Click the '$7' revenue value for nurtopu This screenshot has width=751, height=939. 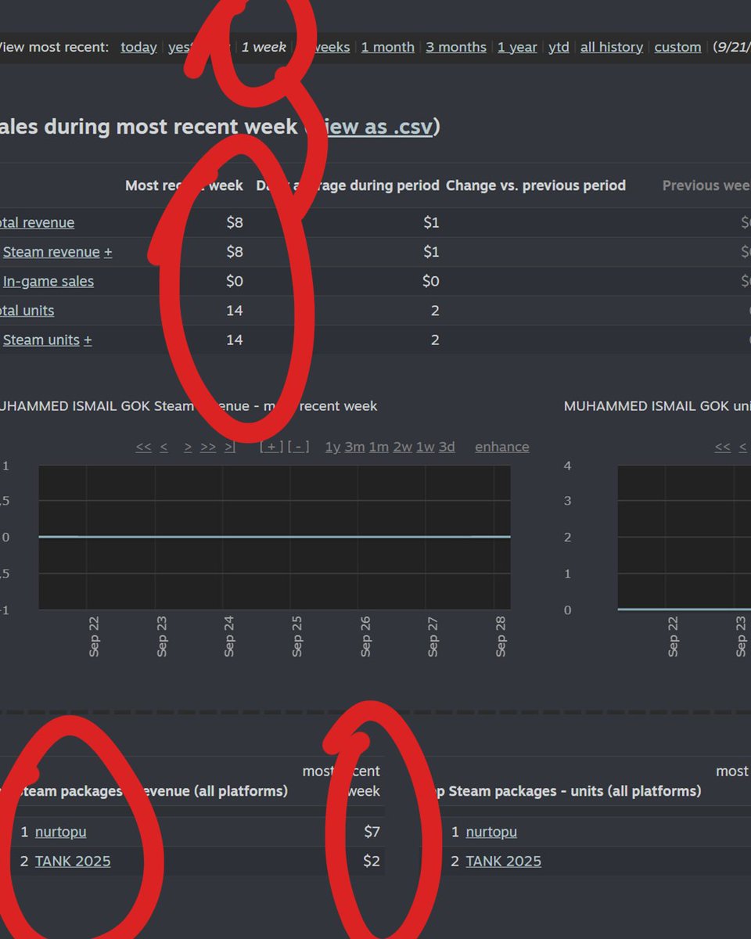[372, 832]
